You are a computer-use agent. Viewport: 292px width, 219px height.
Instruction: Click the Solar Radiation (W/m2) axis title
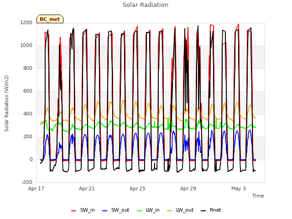[x=6, y=104]
